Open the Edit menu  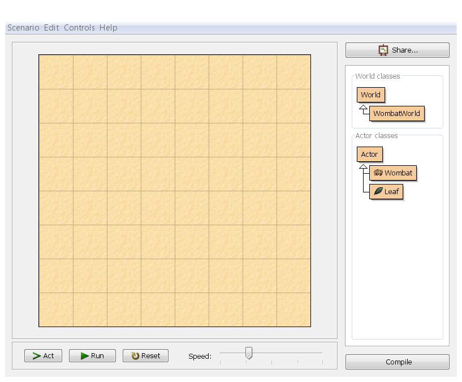pos(51,28)
